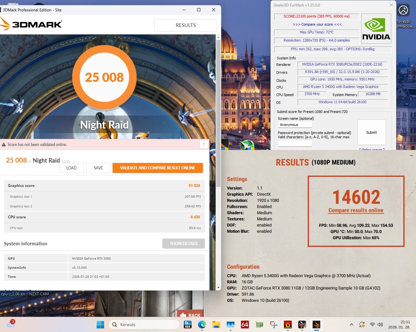The image size is (416, 332).
Task: Click the LOAD button in 3DMark
Action: click(x=72, y=168)
